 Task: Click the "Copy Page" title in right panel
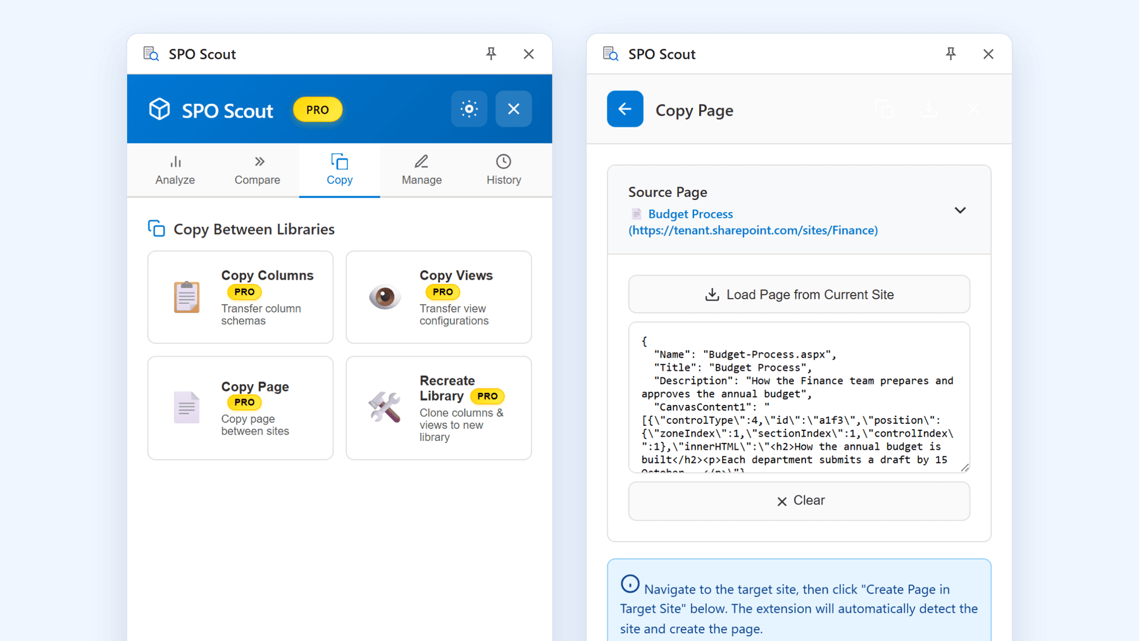[694, 110]
